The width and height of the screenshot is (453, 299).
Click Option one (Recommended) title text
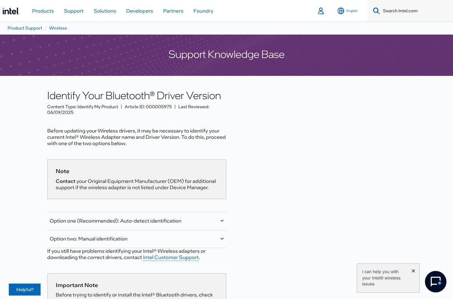point(116,221)
